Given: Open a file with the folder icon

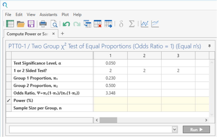Looking at the screenshot, I should click(21, 24).
